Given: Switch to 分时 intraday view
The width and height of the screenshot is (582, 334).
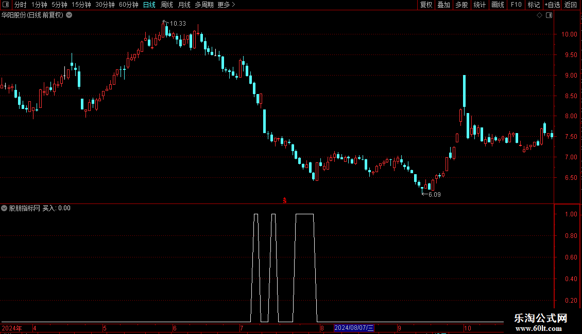Looking at the screenshot, I should [x=21, y=5].
